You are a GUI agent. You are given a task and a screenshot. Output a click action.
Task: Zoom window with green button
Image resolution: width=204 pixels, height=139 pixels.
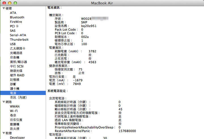(x=15, y=3)
